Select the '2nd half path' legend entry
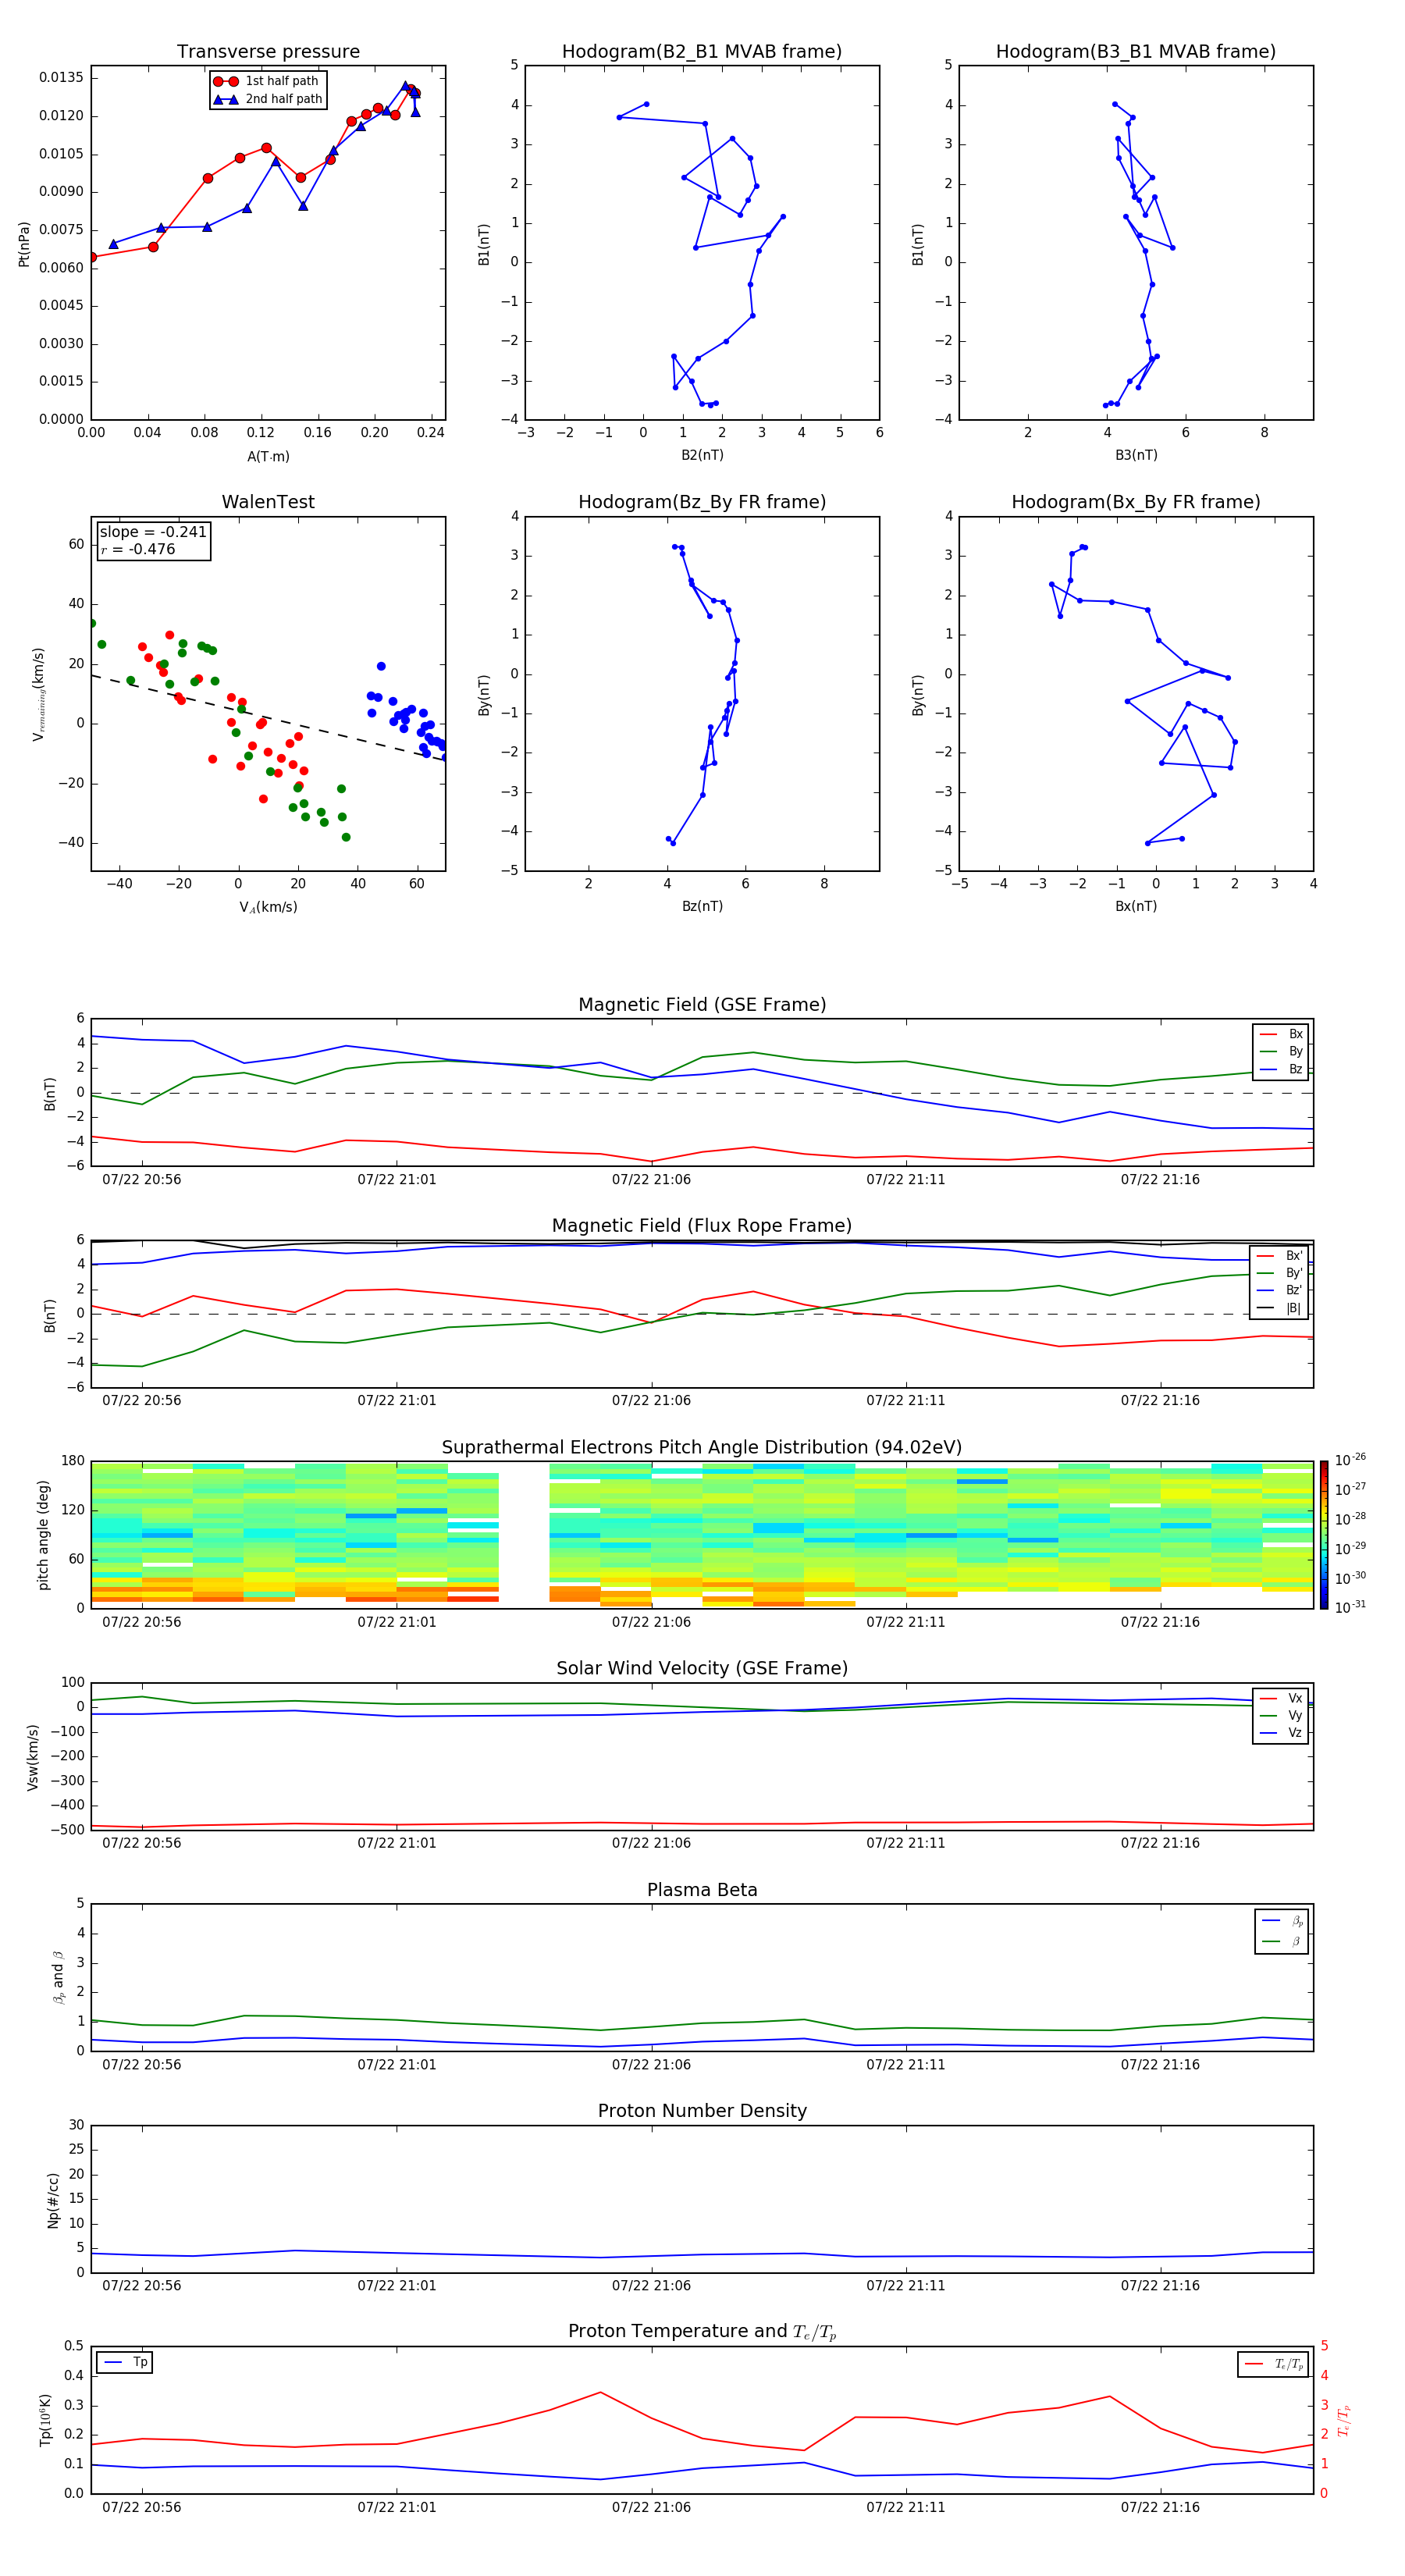 coord(267,99)
